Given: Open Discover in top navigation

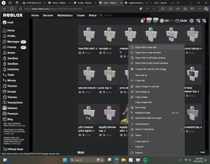Looking at the screenshot, I should (48, 16).
